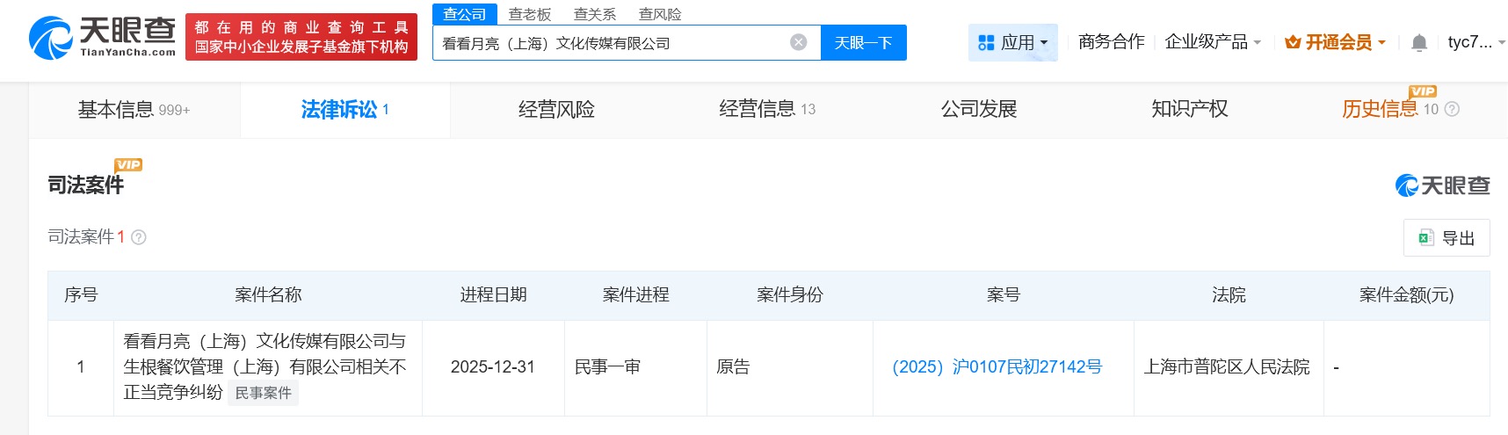The height and width of the screenshot is (435, 1508).
Task: Click the 法院 column header
Action: [x=1229, y=295]
